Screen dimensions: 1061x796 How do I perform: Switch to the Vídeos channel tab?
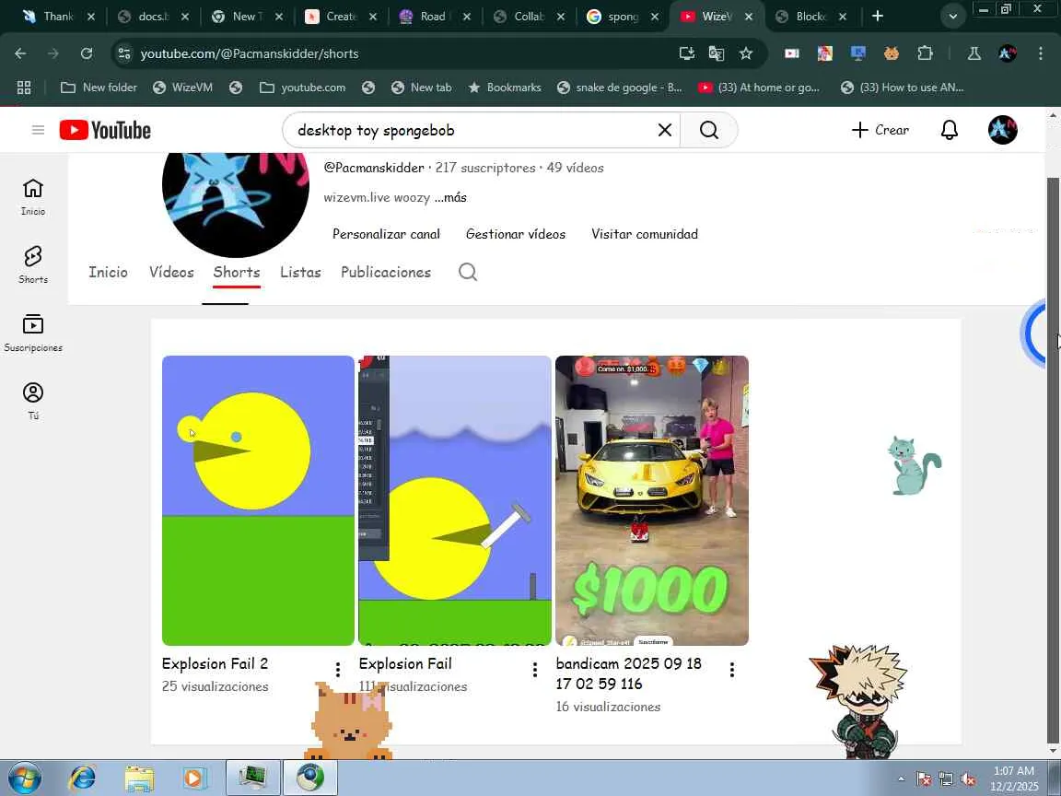171,272
